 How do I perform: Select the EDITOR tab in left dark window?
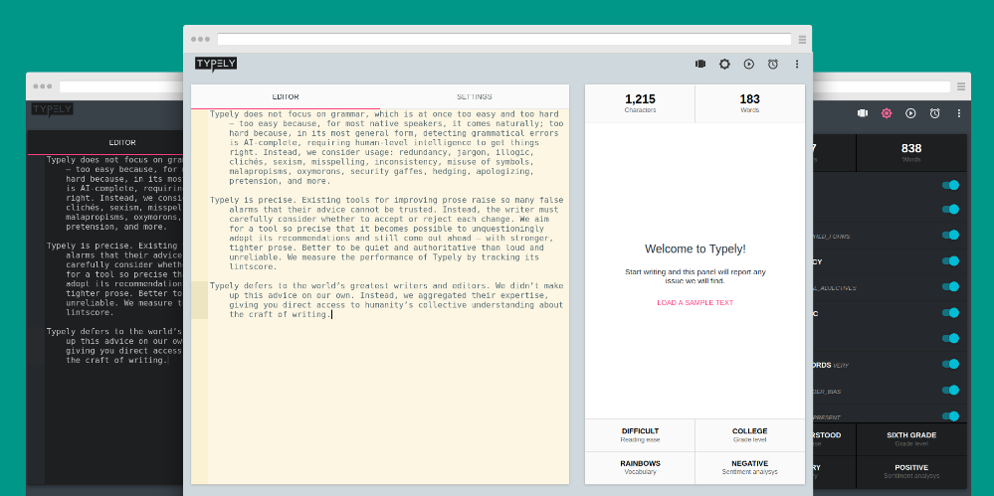click(122, 142)
